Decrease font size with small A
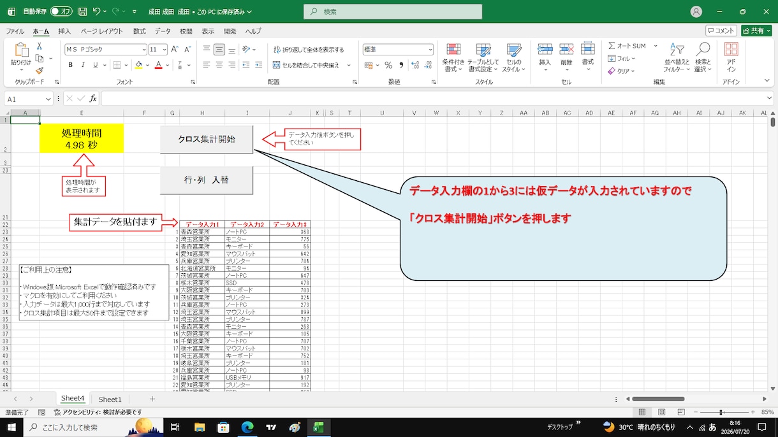778x437 pixels. [186, 49]
